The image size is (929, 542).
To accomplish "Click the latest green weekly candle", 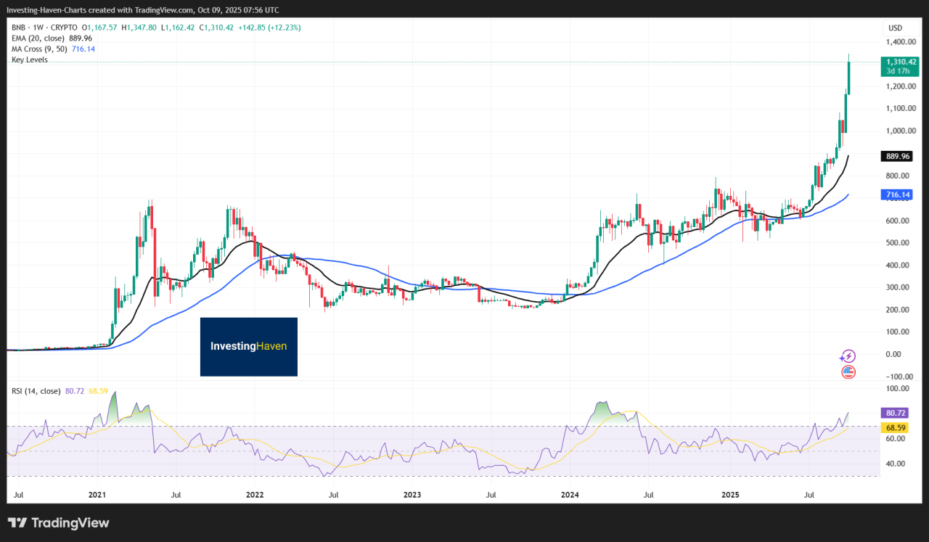I will coord(849,78).
